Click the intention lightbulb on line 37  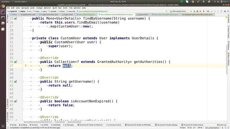click(x=26, y=66)
